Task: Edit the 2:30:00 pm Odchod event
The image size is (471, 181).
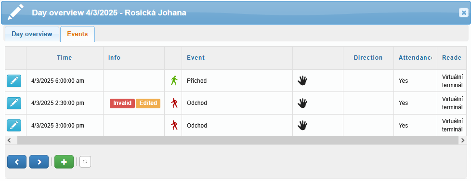Action: pos(14,103)
